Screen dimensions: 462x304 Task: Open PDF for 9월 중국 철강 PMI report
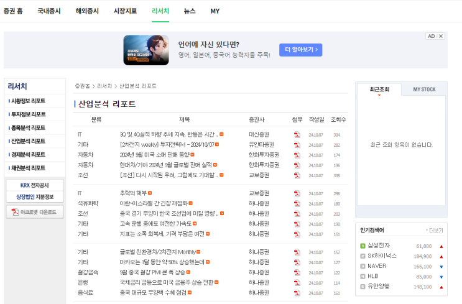(297, 273)
